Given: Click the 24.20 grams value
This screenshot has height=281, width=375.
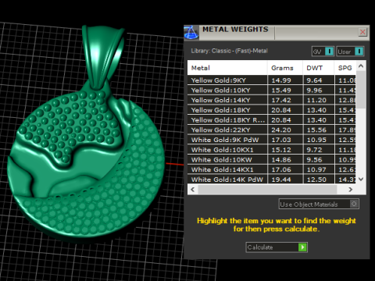Looking at the screenshot, I should pyautogui.click(x=281, y=130).
